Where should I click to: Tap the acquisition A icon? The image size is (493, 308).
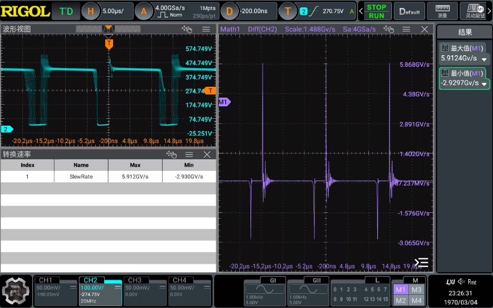point(144,12)
